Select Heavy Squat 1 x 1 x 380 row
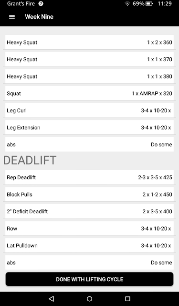 click(89, 76)
